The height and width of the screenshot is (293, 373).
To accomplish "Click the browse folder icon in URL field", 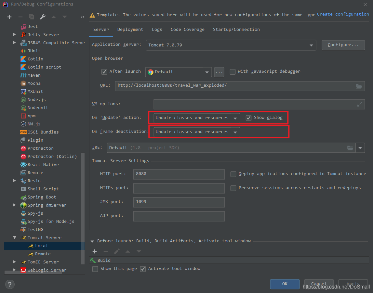I will click(359, 86).
